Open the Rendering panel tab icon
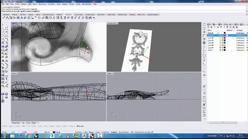 (x=220, y=24)
